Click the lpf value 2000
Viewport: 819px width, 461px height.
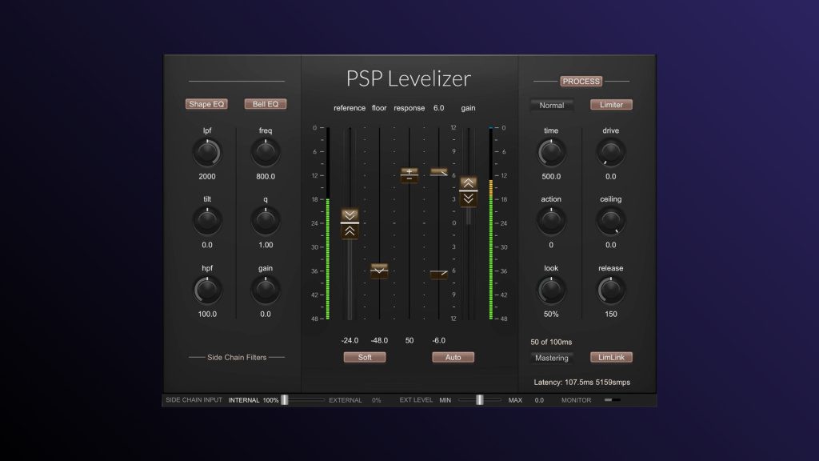(x=207, y=177)
